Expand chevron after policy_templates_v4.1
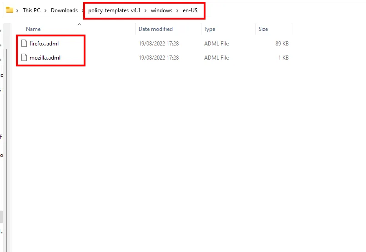Image resolution: width=366 pixels, height=252 pixels. 145,10
